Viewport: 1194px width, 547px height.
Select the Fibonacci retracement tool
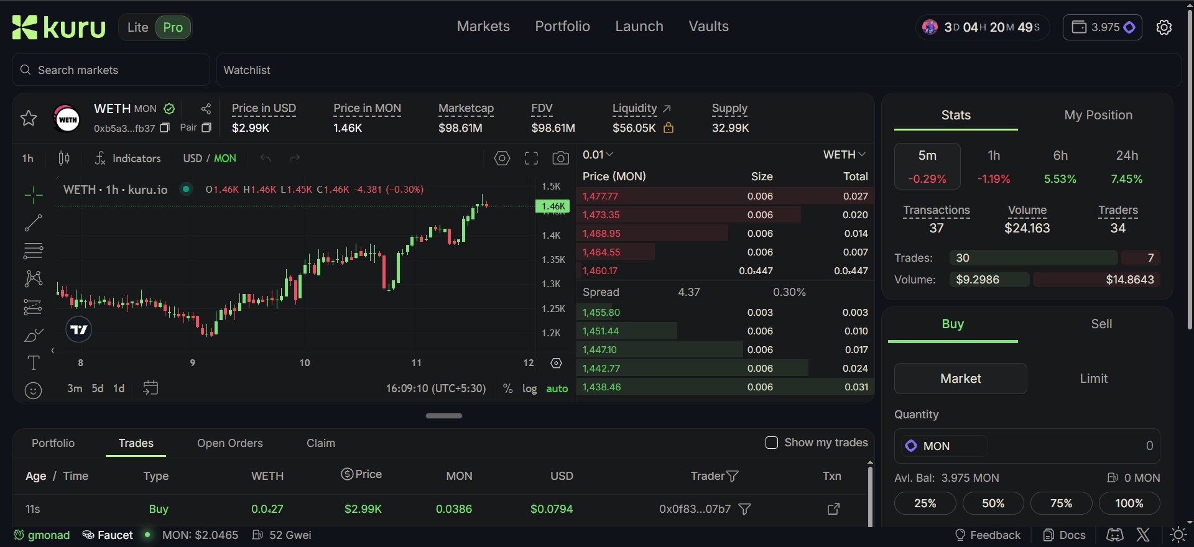click(x=33, y=251)
